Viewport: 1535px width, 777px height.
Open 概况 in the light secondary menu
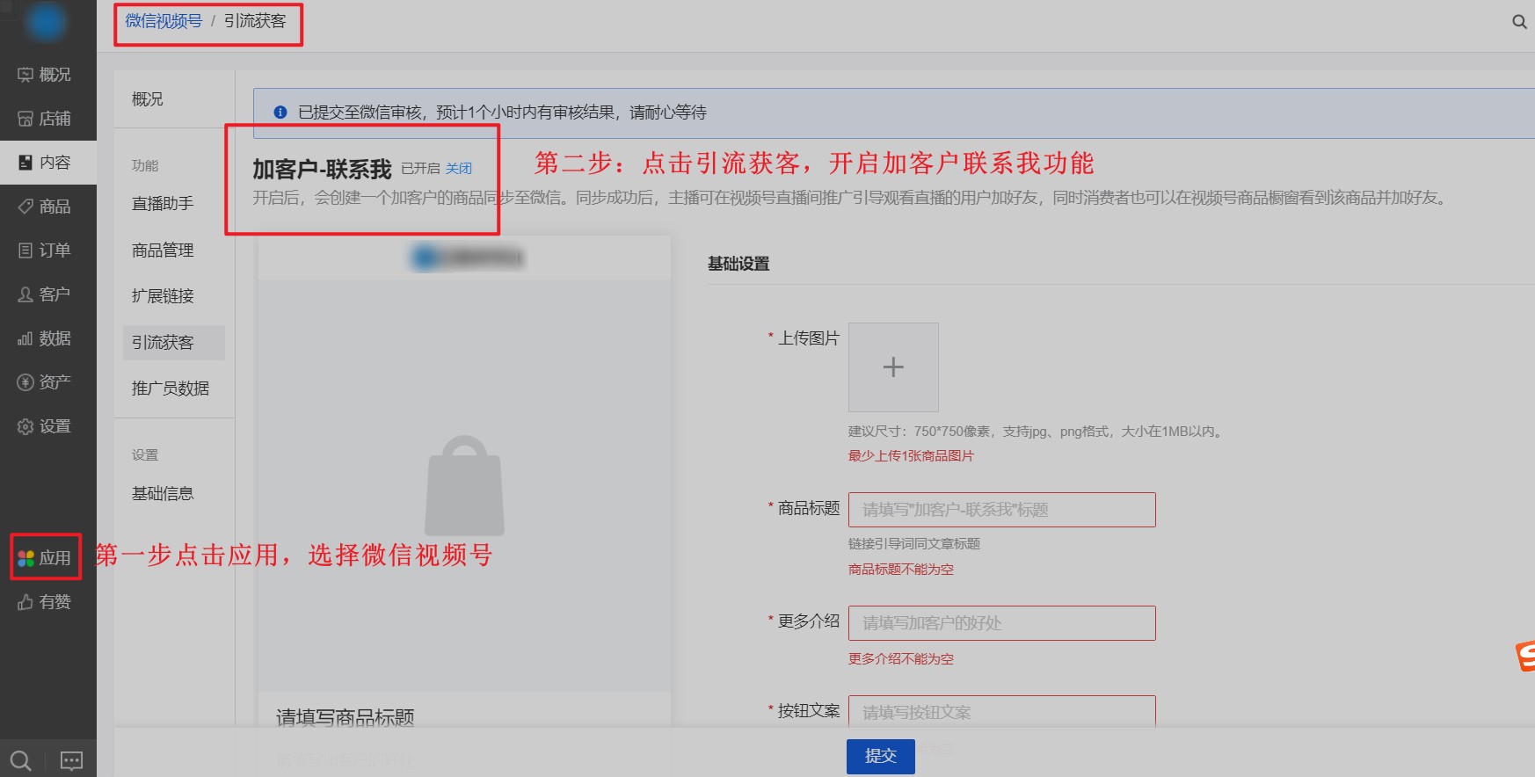[148, 99]
